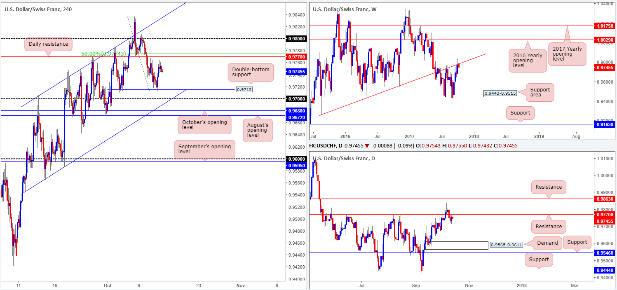Click the 0.95950 price tag

point(296,165)
